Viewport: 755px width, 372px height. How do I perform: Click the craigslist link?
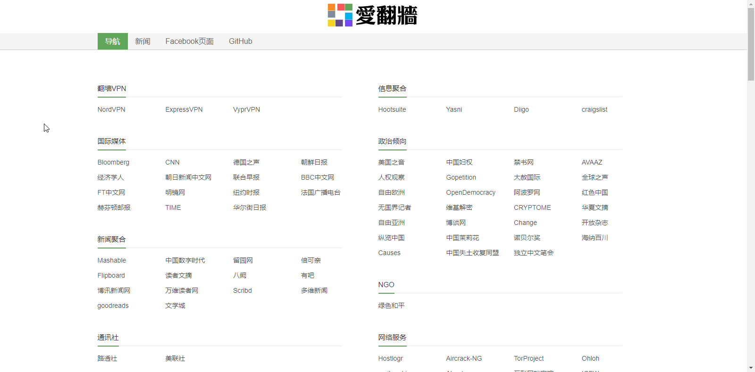(x=595, y=109)
